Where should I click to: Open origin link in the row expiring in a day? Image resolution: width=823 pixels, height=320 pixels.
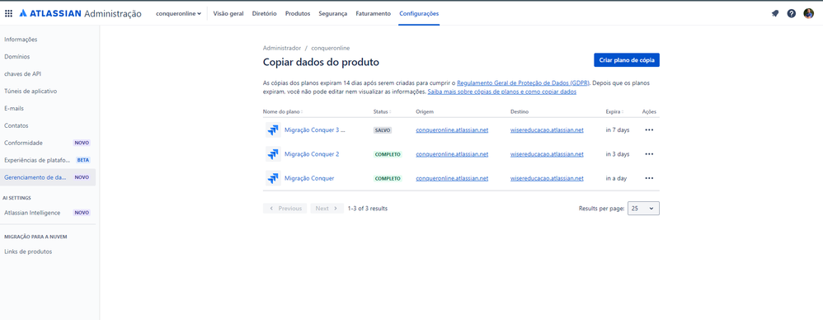tap(452, 178)
